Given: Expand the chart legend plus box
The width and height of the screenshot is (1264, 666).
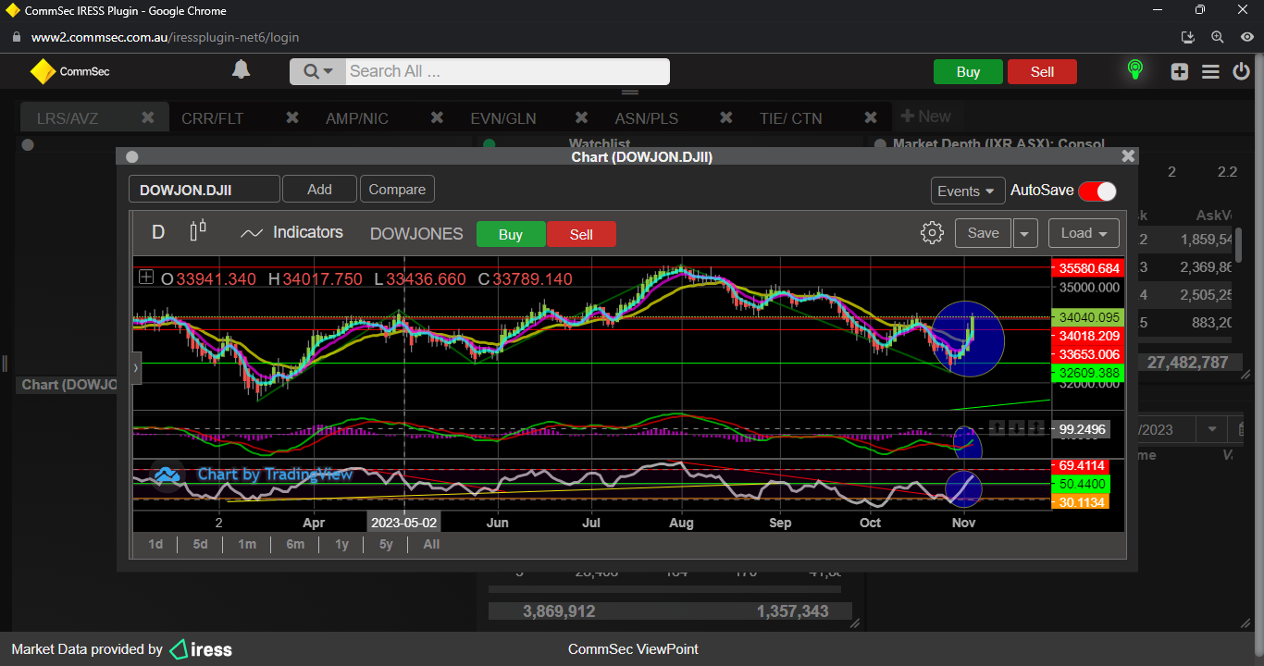Looking at the screenshot, I should click(x=146, y=277).
